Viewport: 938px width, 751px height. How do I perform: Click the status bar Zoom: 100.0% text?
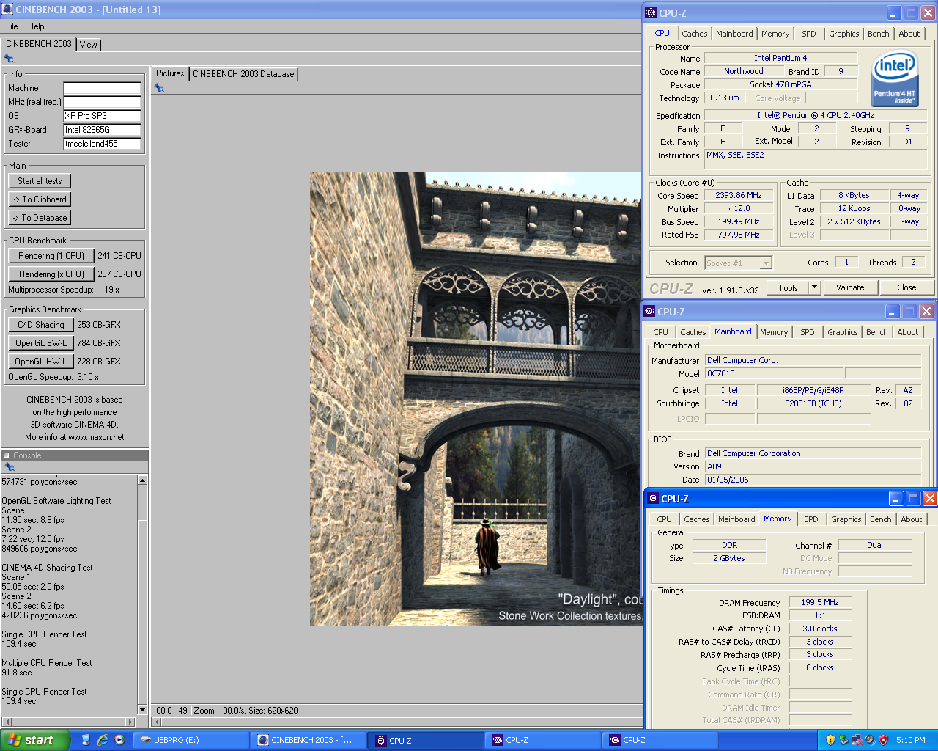point(218,711)
